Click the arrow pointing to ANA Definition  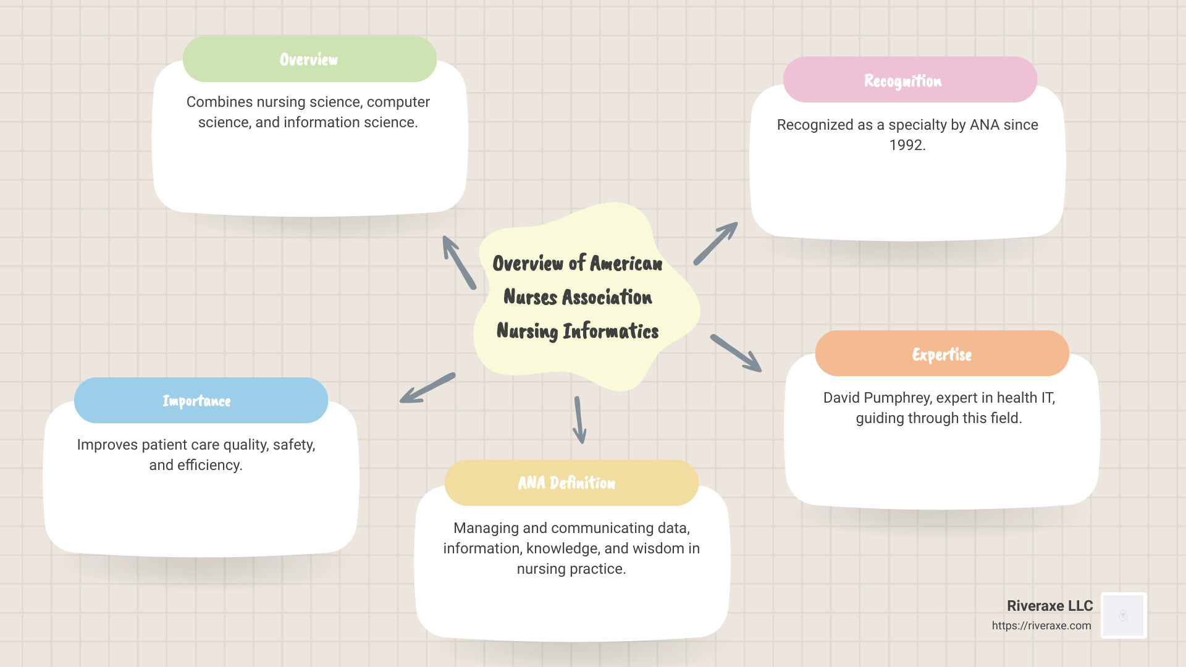[x=579, y=420]
